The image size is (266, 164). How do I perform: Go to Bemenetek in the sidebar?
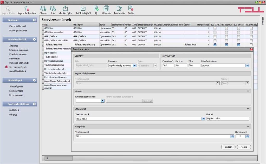[15, 58]
